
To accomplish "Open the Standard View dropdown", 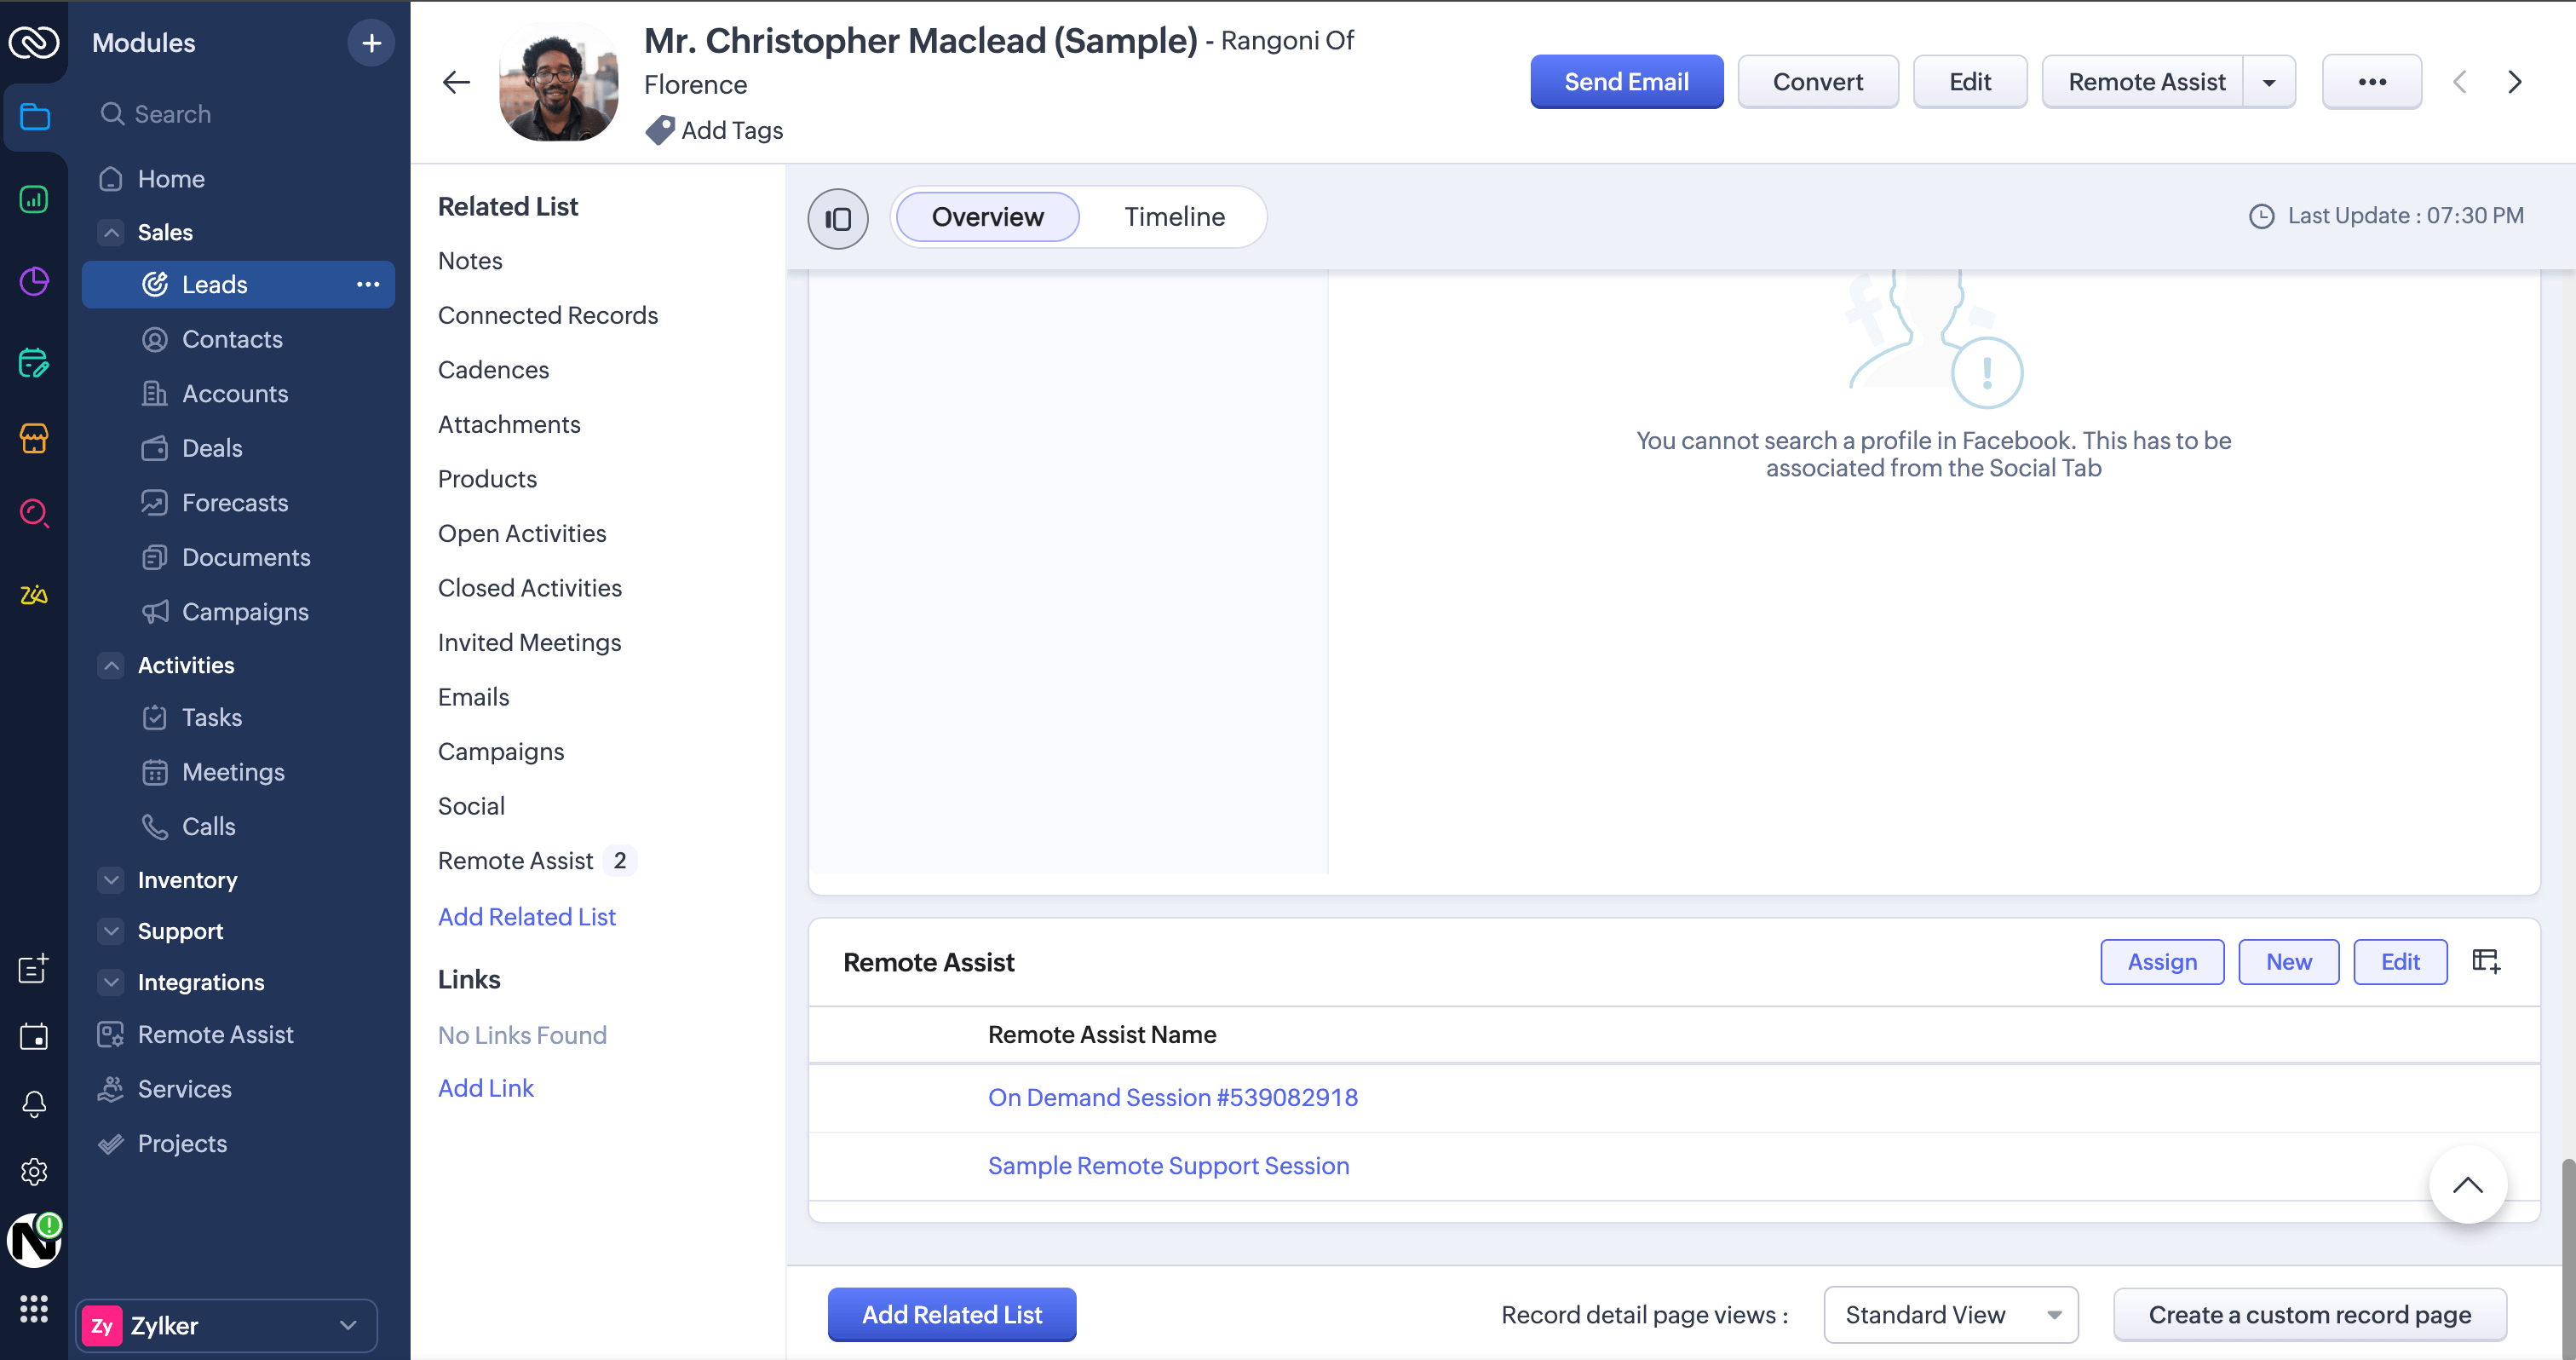I will pyautogui.click(x=1950, y=1314).
